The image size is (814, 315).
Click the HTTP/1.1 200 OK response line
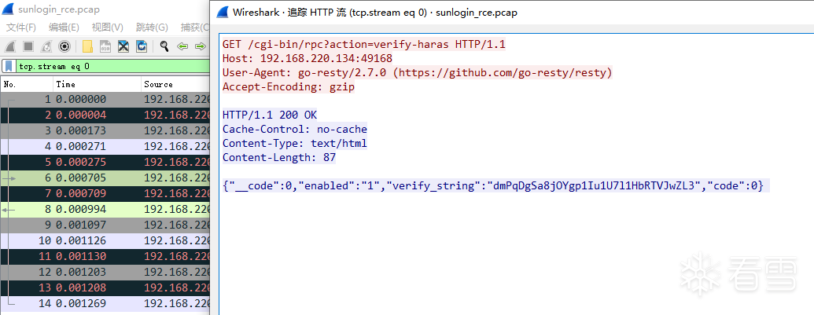(270, 115)
